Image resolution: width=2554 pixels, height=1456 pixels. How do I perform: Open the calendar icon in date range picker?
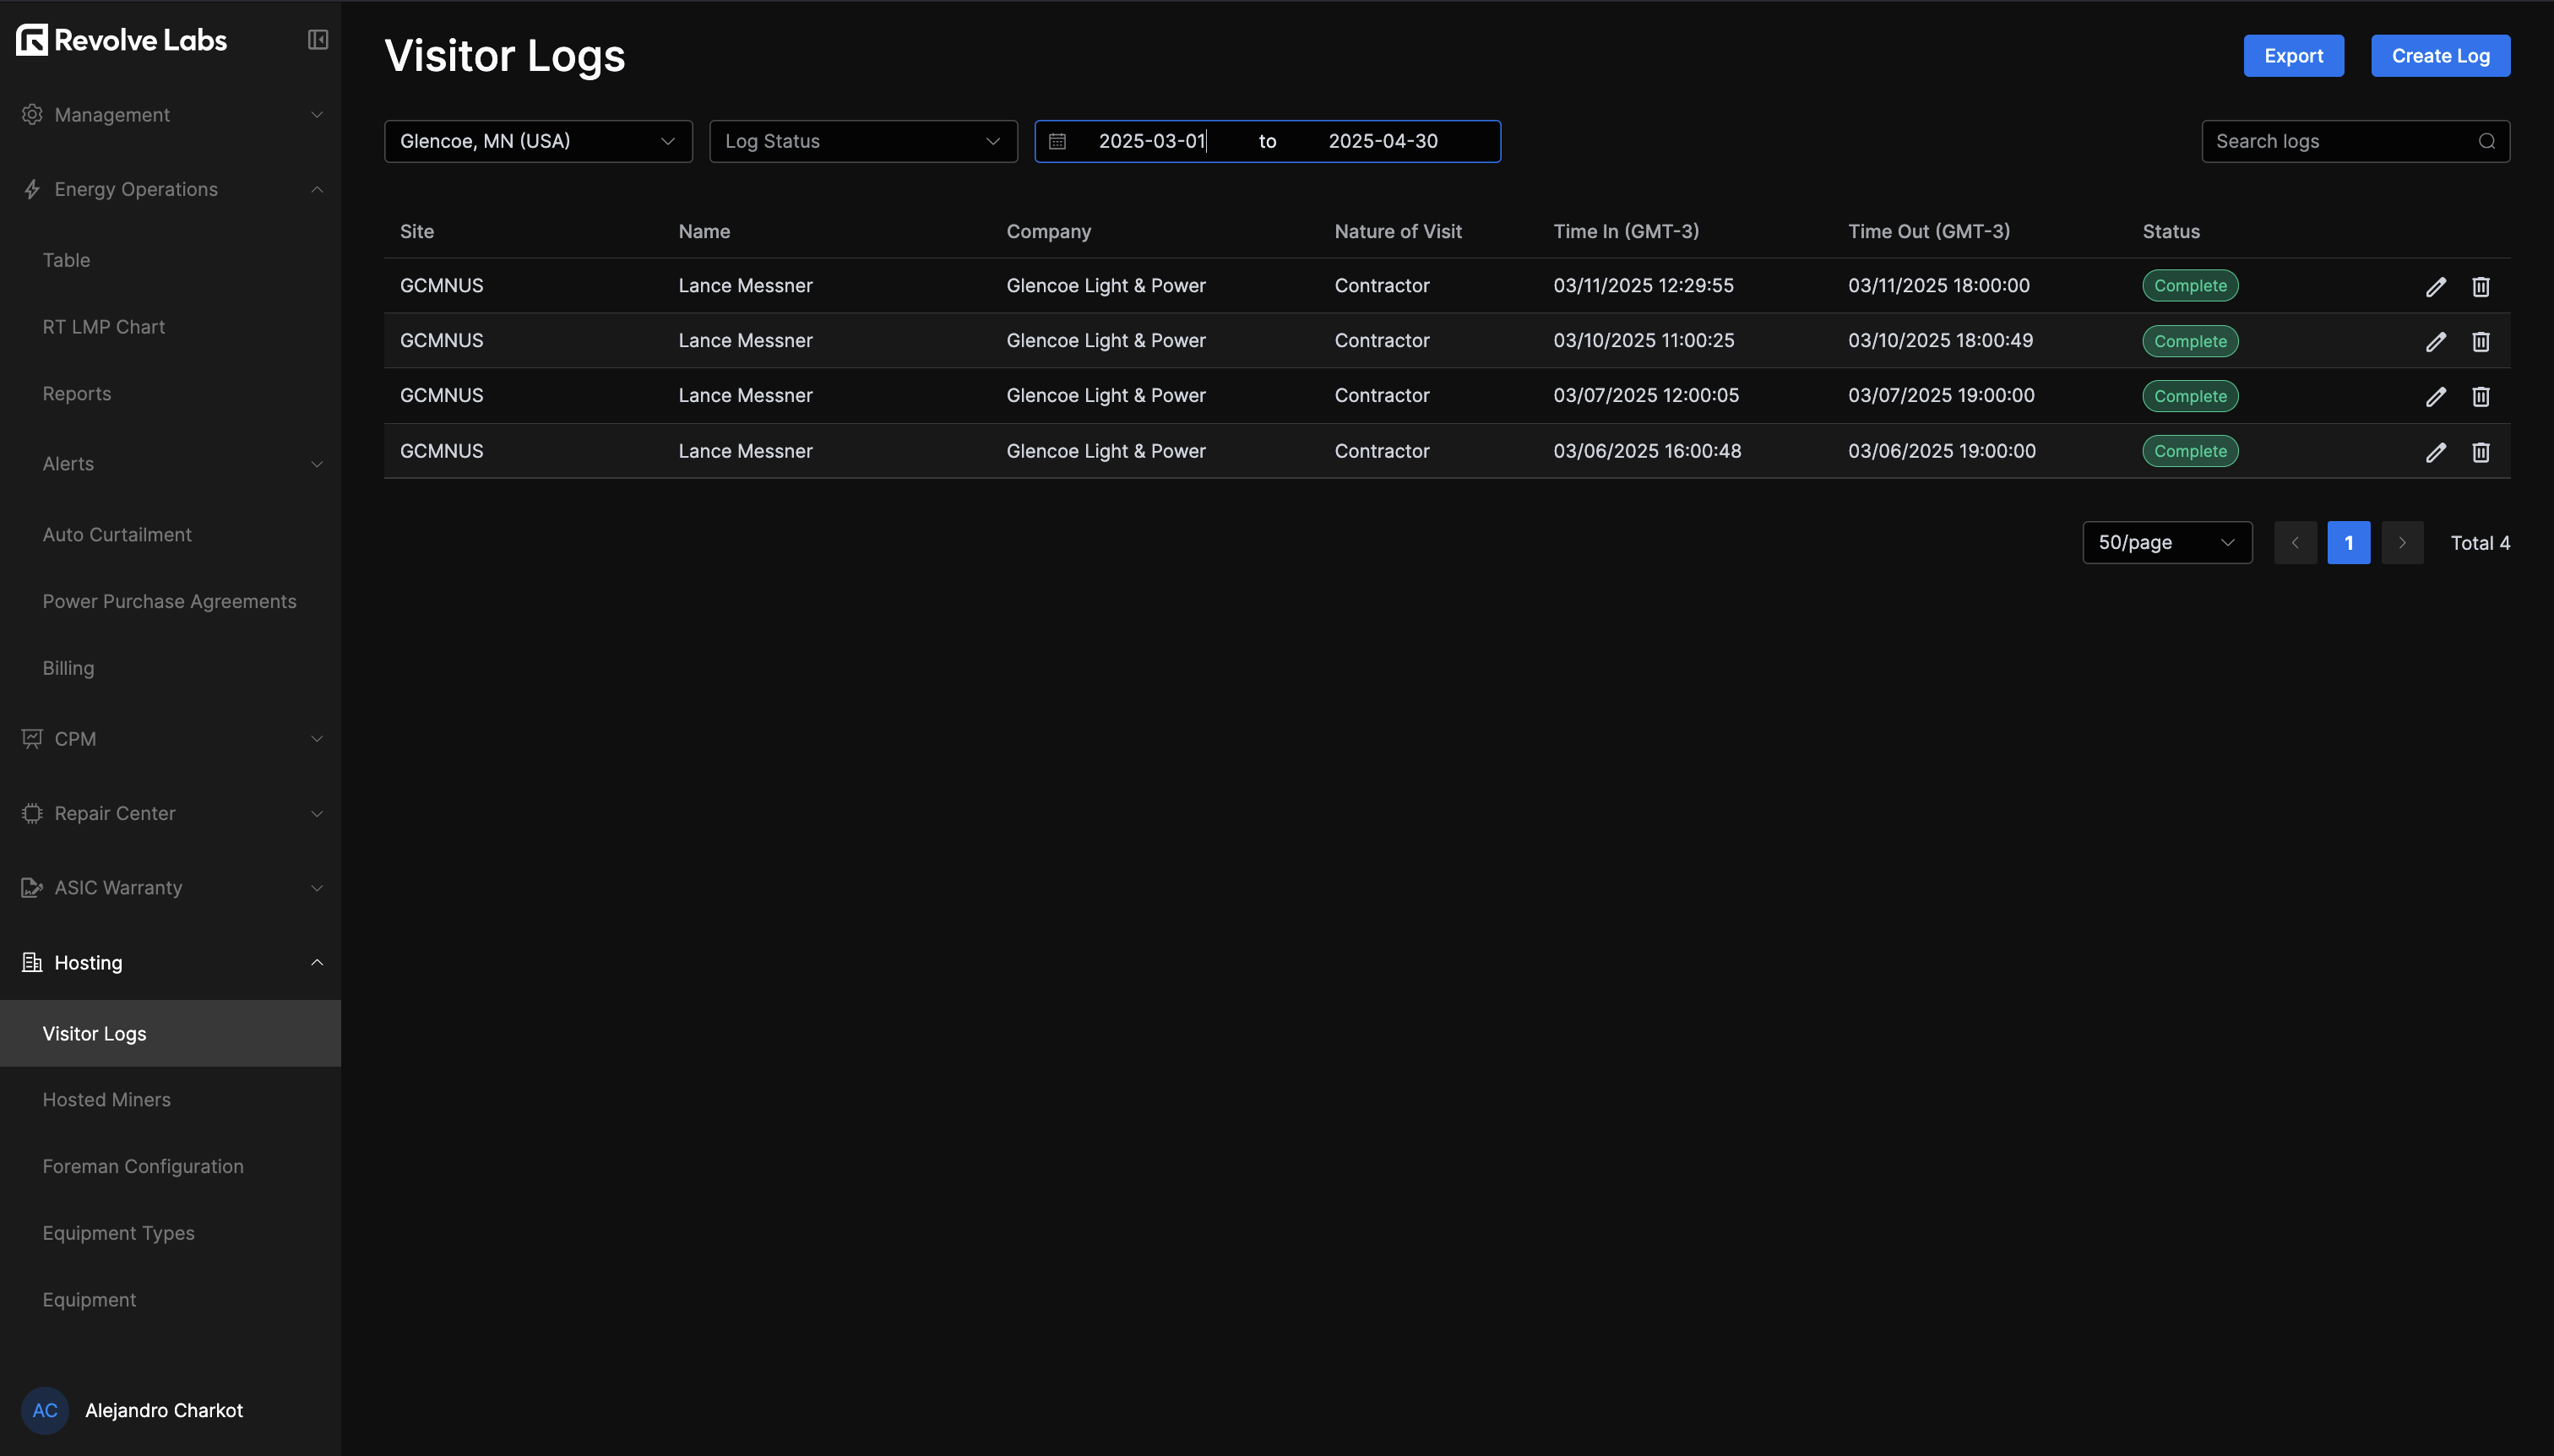pos(1057,141)
